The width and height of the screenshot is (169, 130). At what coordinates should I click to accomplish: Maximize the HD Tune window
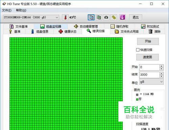pyautogui.click(x=152, y=4)
